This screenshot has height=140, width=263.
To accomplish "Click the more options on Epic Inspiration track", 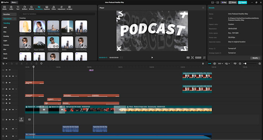I will tap(16, 136).
